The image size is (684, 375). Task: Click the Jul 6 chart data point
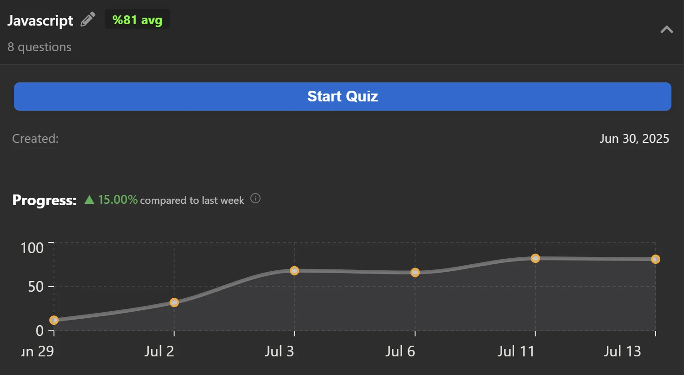point(415,273)
